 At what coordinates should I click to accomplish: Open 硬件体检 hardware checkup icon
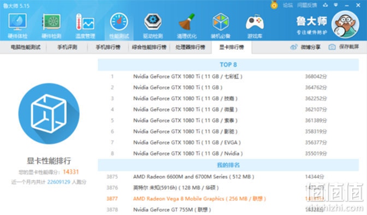(17, 22)
